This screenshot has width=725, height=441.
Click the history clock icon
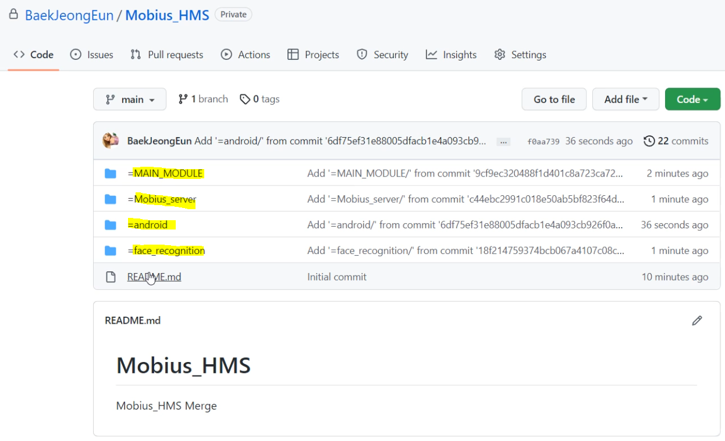[x=649, y=141]
